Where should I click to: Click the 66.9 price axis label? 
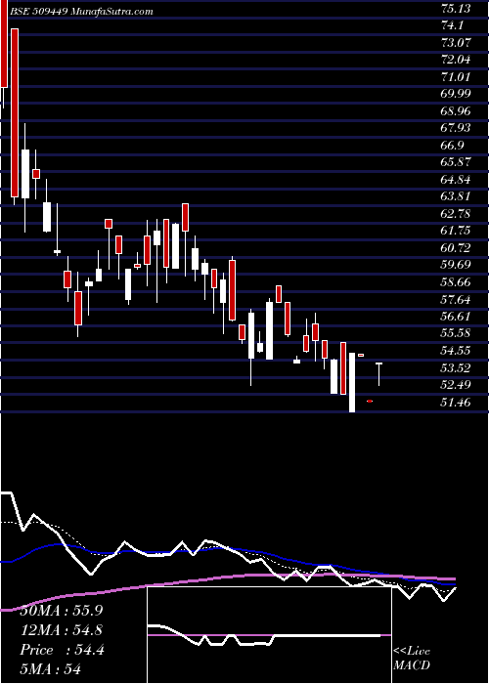(x=452, y=146)
